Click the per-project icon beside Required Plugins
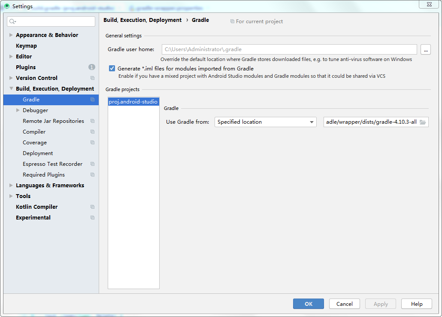This screenshot has width=442, height=317. click(x=92, y=175)
